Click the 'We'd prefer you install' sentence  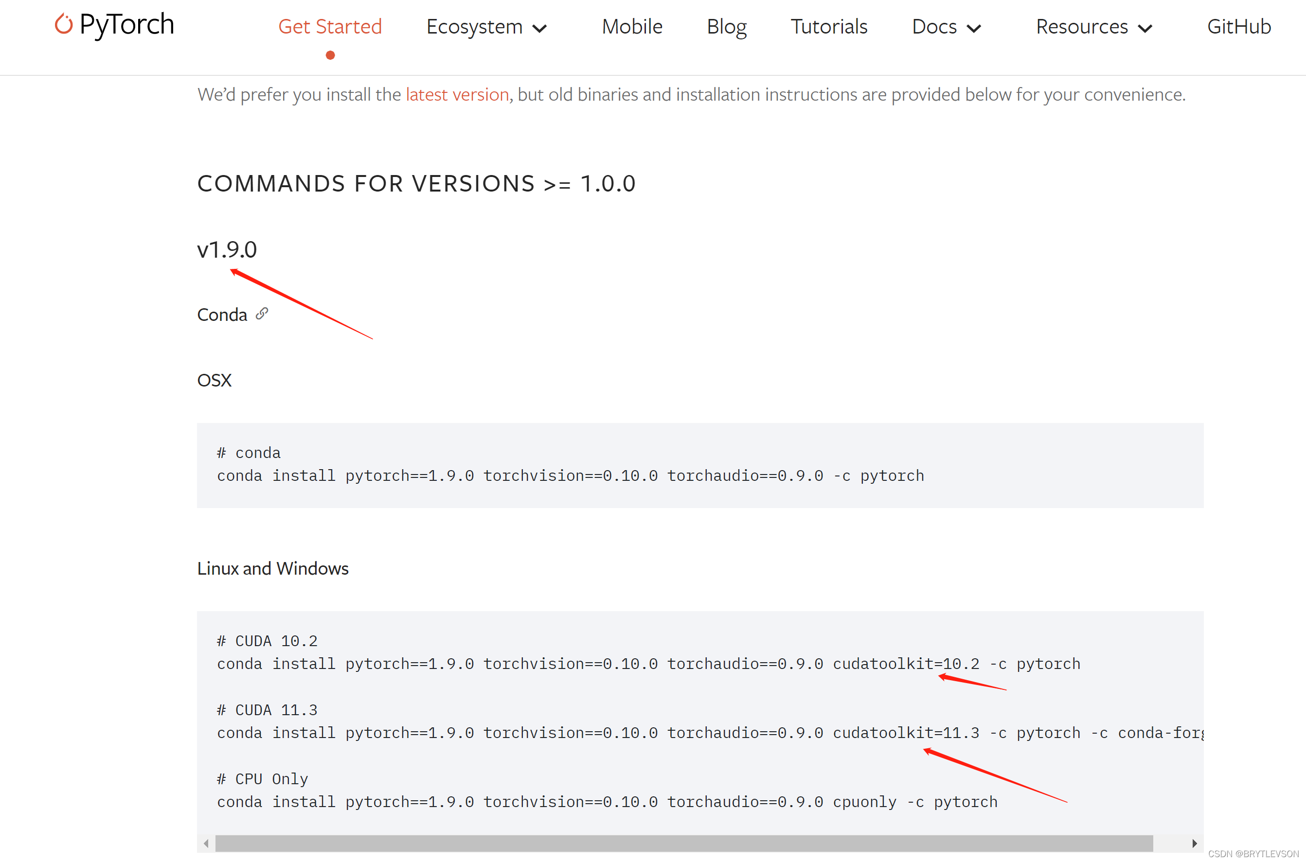point(691,94)
